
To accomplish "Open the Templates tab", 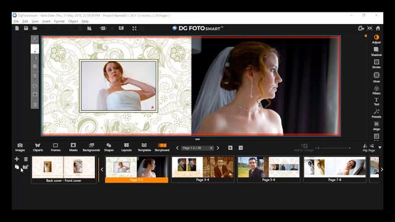I will click(x=144, y=147).
